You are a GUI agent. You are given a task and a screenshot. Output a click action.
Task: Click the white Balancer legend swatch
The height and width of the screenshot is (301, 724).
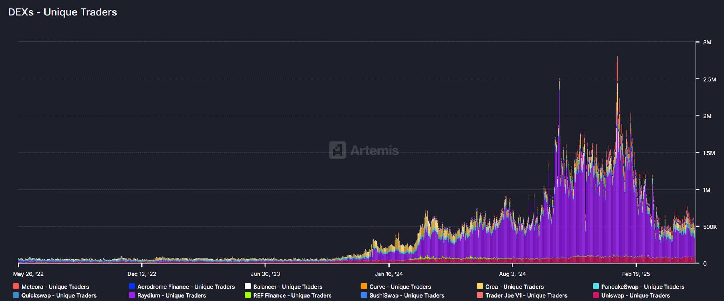coord(248,286)
